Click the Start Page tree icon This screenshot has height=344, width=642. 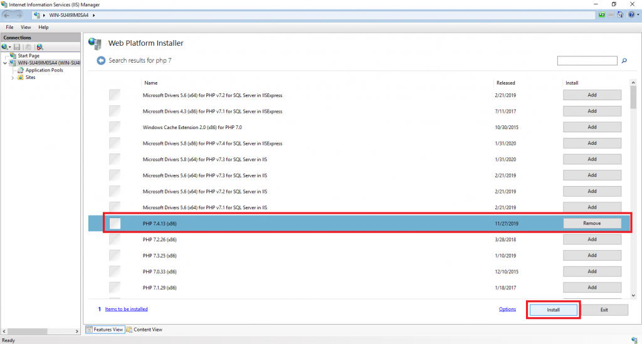pyautogui.click(x=13, y=55)
